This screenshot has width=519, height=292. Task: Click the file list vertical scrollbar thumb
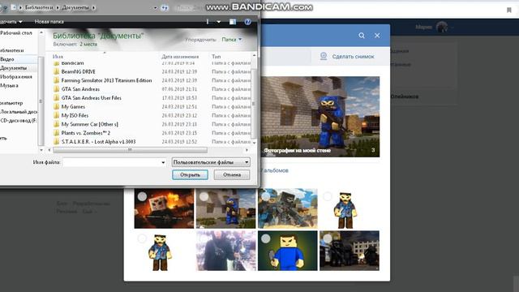click(x=254, y=104)
